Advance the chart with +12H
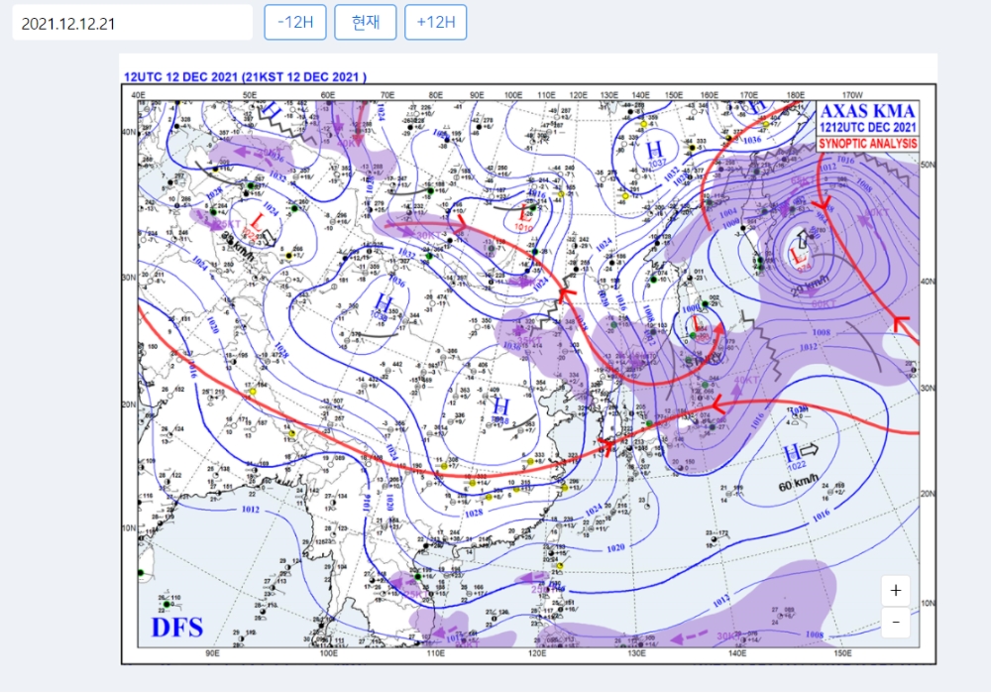991x693 pixels. point(435,22)
